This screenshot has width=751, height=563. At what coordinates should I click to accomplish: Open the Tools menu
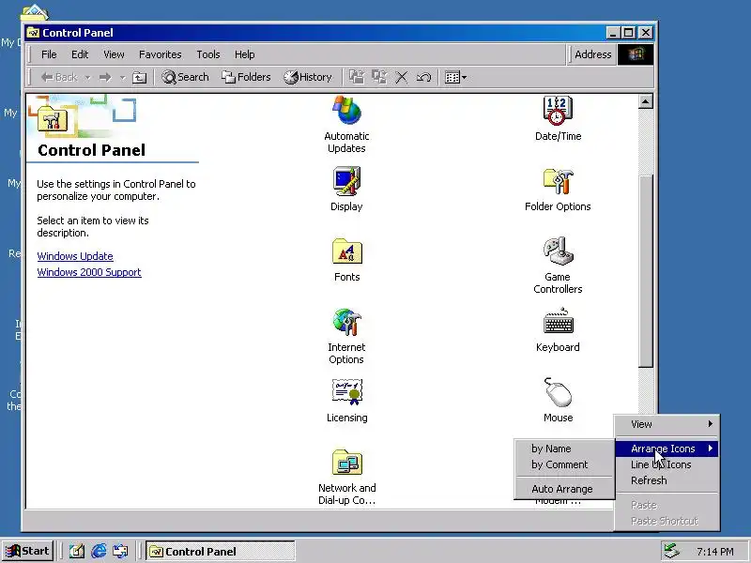point(207,54)
